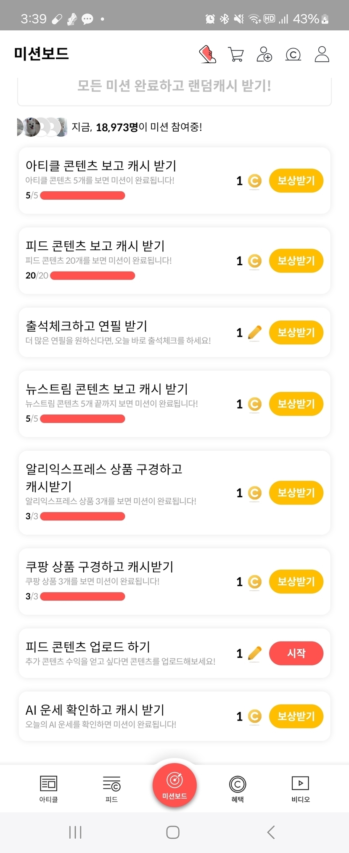
Task: Tap the 피드 콘텐츠 20/20 progress bar
Action: click(93, 276)
